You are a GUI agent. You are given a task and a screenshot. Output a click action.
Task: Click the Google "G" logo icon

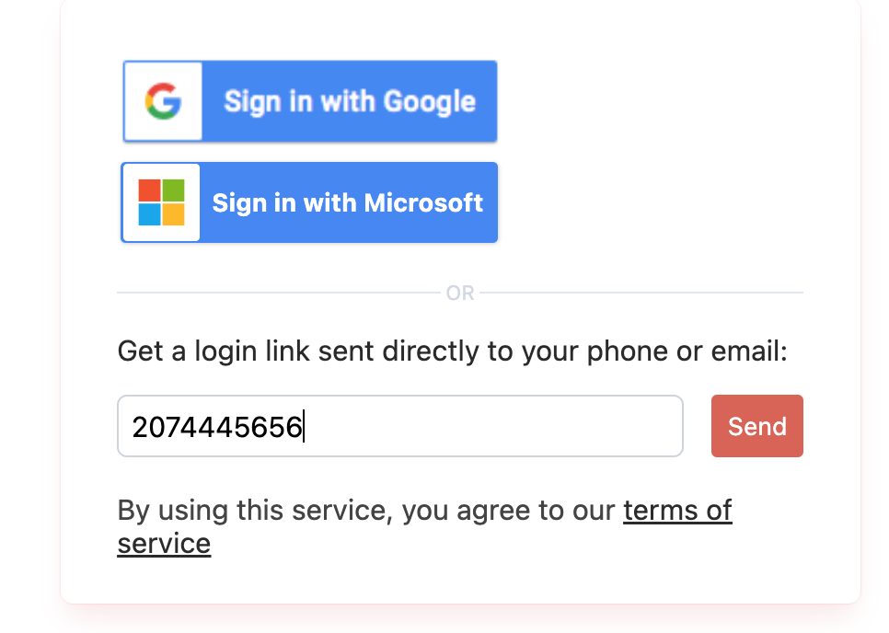pos(163,101)
